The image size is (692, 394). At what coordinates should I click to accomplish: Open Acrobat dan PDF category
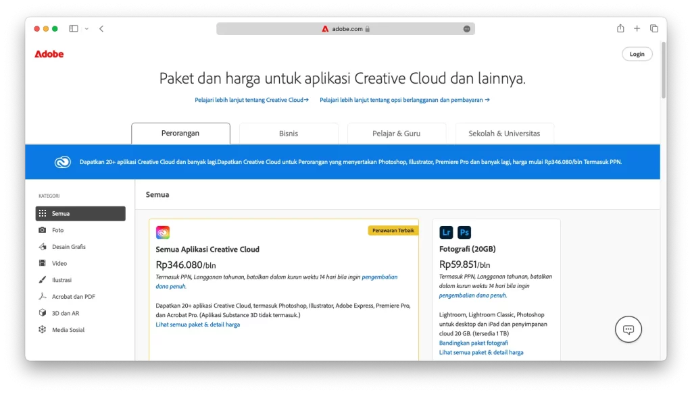tap(74, 297)
